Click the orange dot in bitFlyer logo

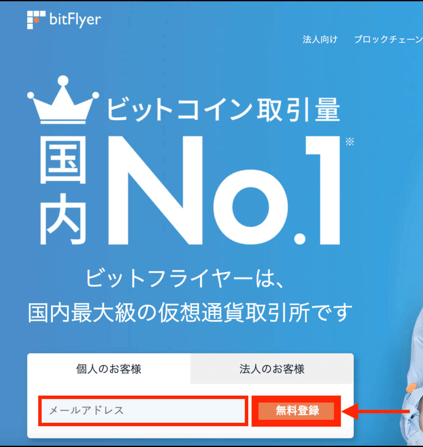coord(37,20)
